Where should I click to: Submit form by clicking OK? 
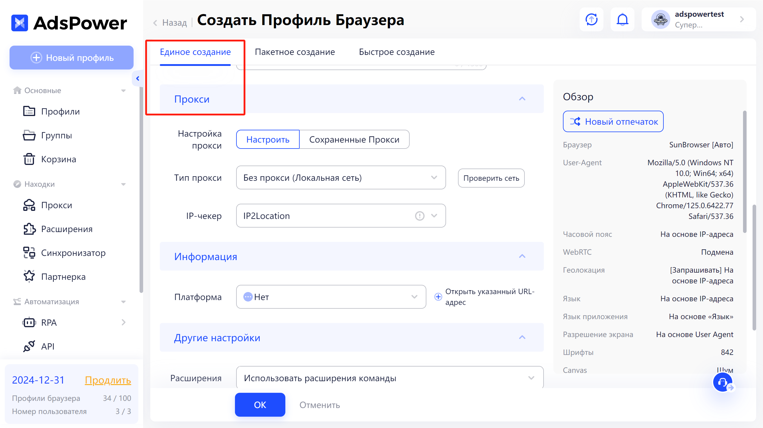(x=260, y=404)
